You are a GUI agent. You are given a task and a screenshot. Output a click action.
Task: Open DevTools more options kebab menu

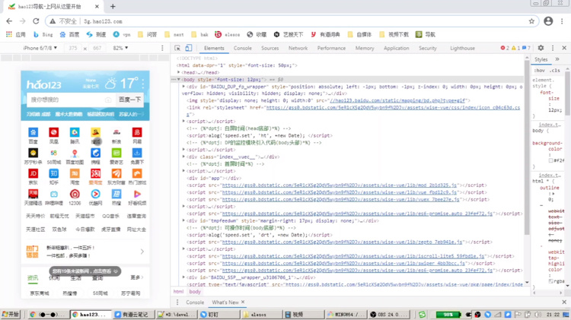coord(553,48)
